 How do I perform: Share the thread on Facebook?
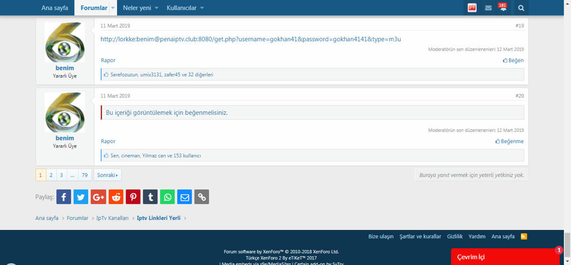point(64,197)
